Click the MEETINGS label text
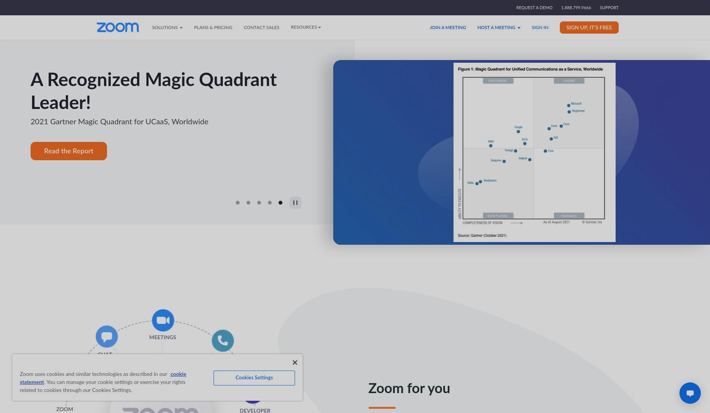Viewport: 710px width, 413px height. point(163,337)
